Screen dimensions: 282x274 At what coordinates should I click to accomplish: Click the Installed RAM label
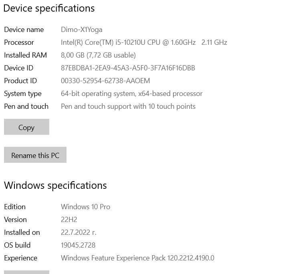click(25, 55)
